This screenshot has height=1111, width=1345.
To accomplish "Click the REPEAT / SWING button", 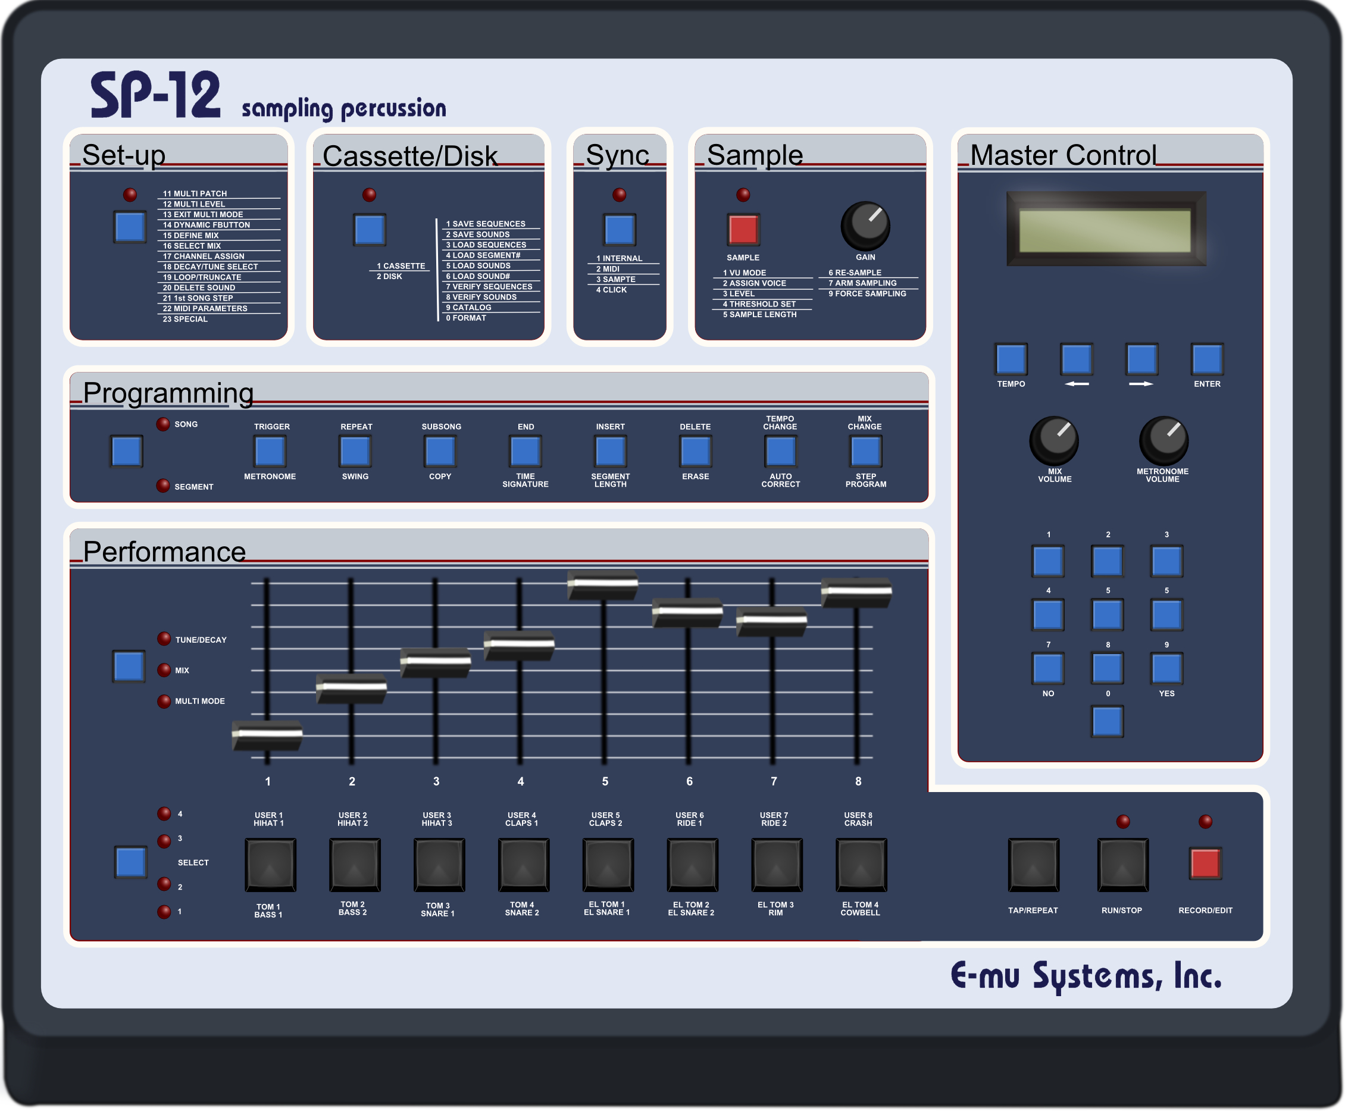I will tap(355, 451).
